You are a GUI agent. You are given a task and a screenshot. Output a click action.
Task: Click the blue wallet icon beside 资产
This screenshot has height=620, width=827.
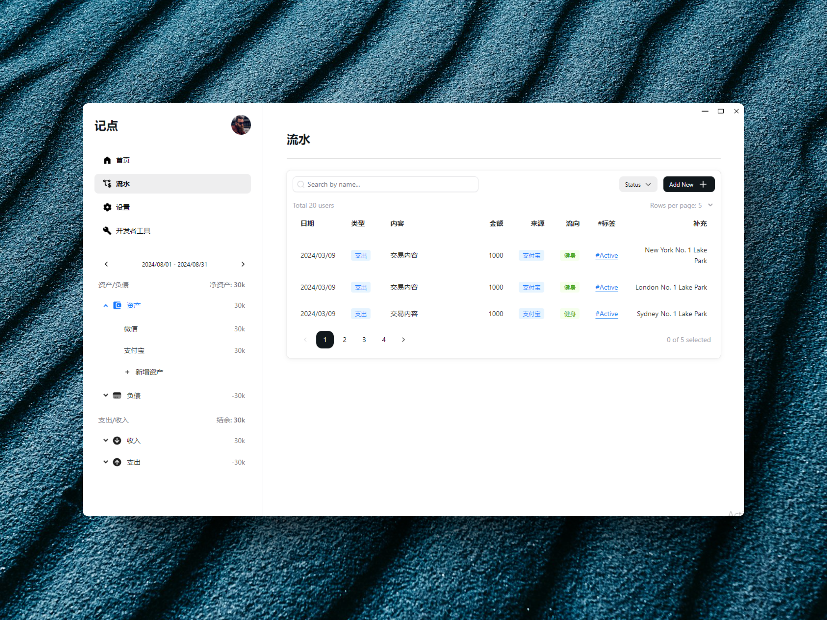[x=117, y=305]
